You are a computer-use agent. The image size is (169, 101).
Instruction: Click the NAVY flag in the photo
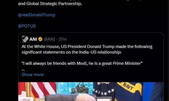click(x=129, y=91)
